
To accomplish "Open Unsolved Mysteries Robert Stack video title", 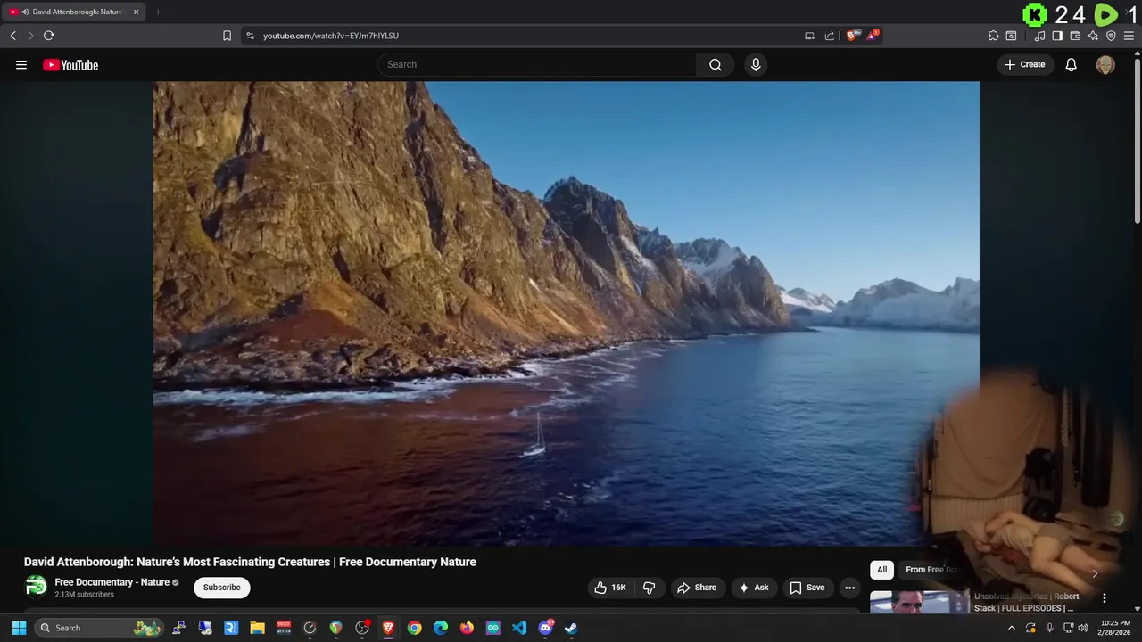I will click(x=1026, y=602).
